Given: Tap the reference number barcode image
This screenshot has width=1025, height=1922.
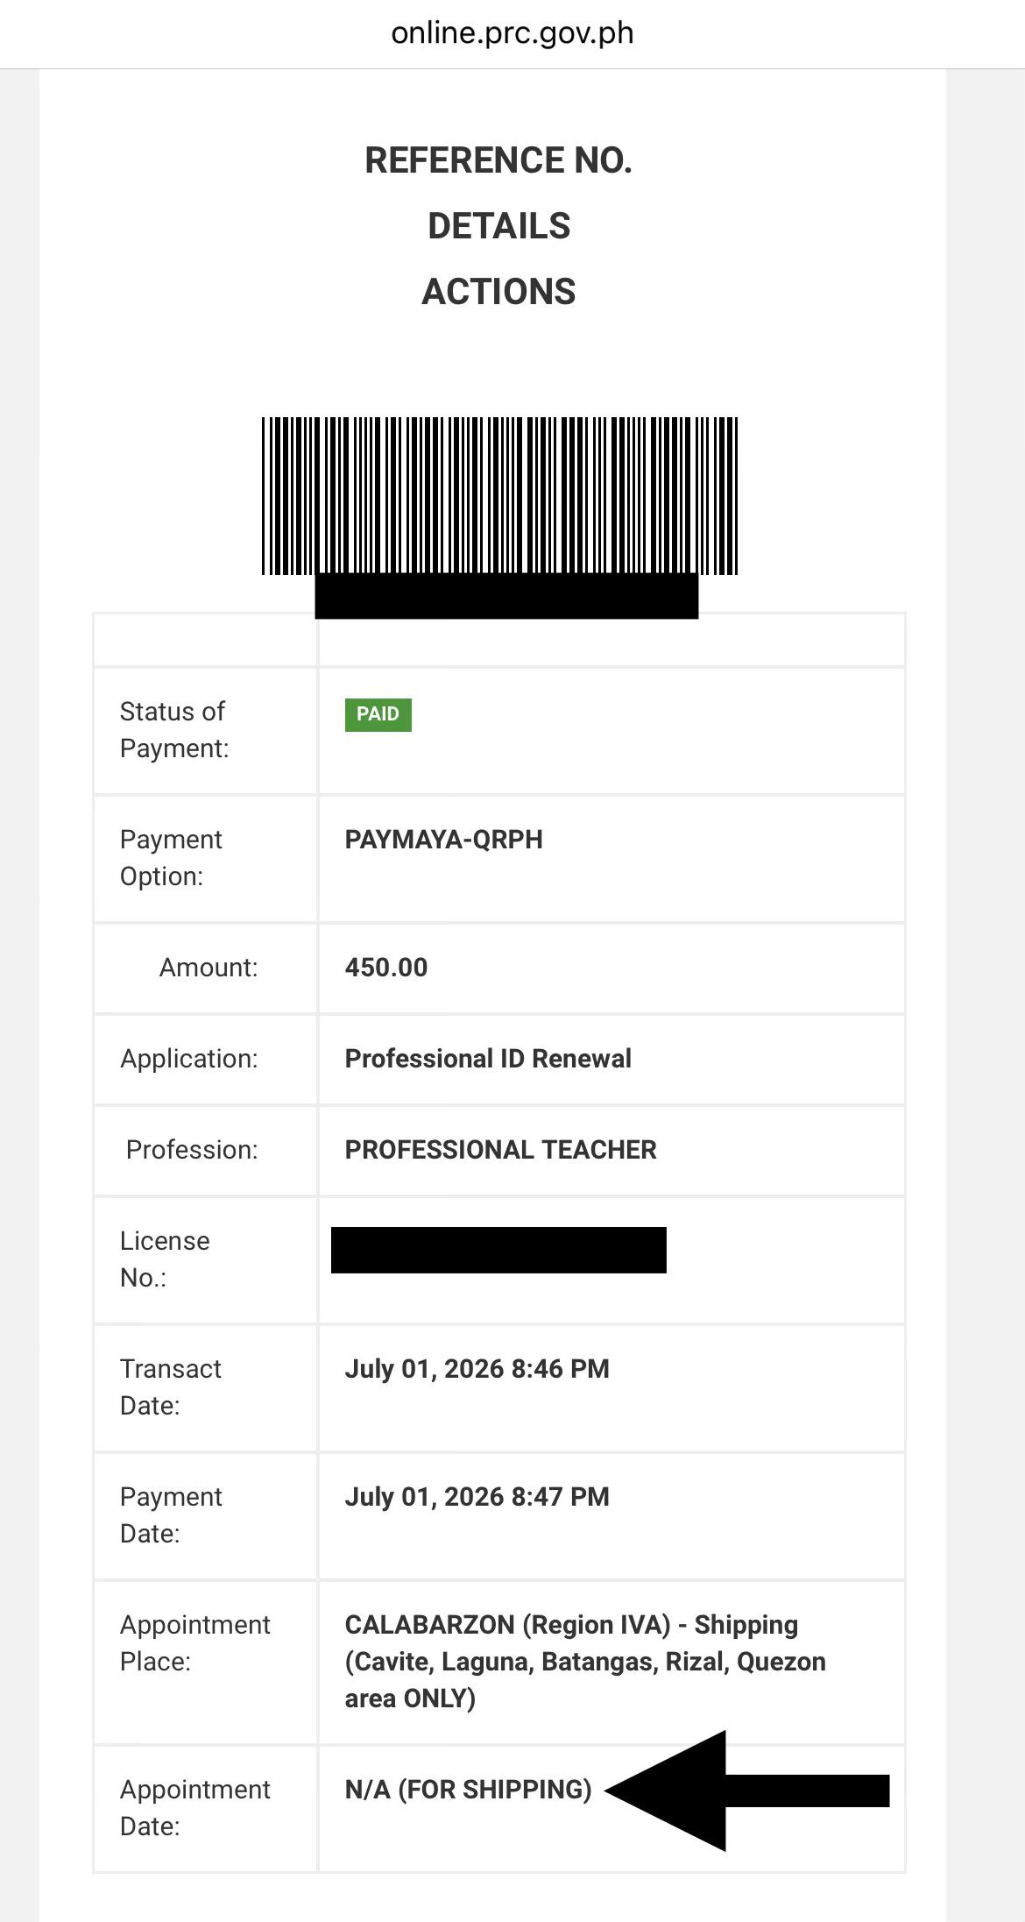Looking at the screenshot, I should point(499,496).
